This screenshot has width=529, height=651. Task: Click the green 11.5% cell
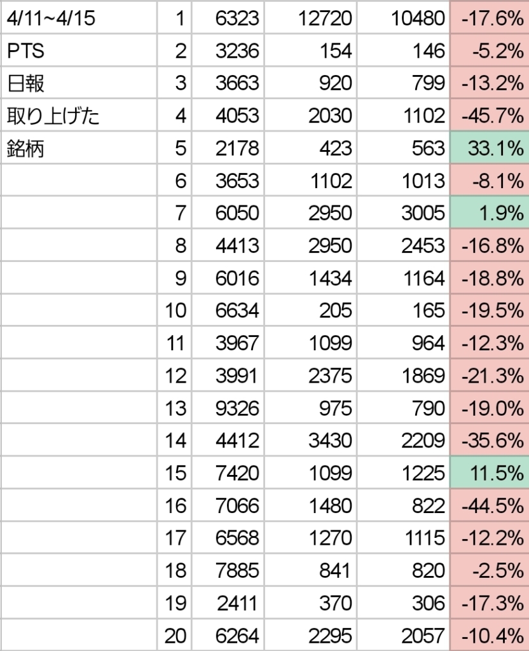pos(489,472)
